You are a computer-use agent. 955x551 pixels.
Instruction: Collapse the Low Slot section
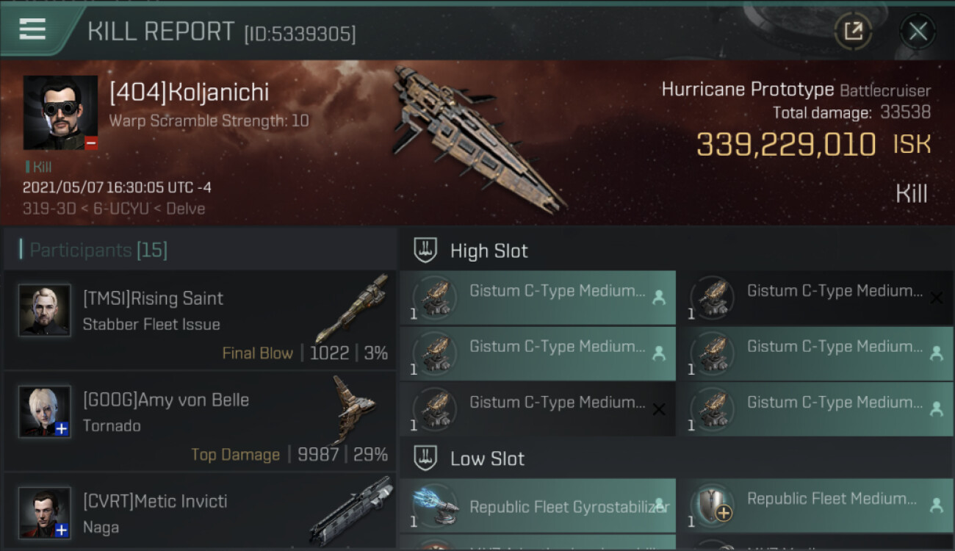pos(487,458)
